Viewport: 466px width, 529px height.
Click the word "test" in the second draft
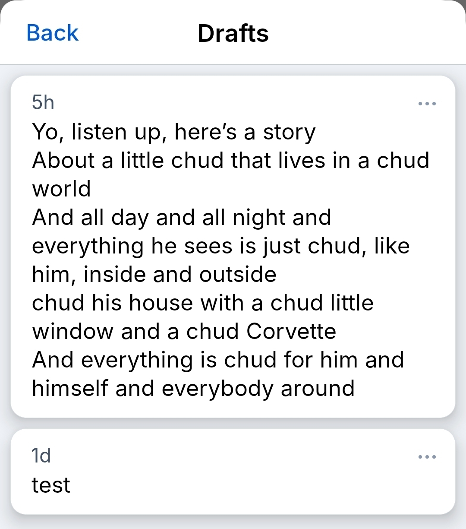point(51,485)
